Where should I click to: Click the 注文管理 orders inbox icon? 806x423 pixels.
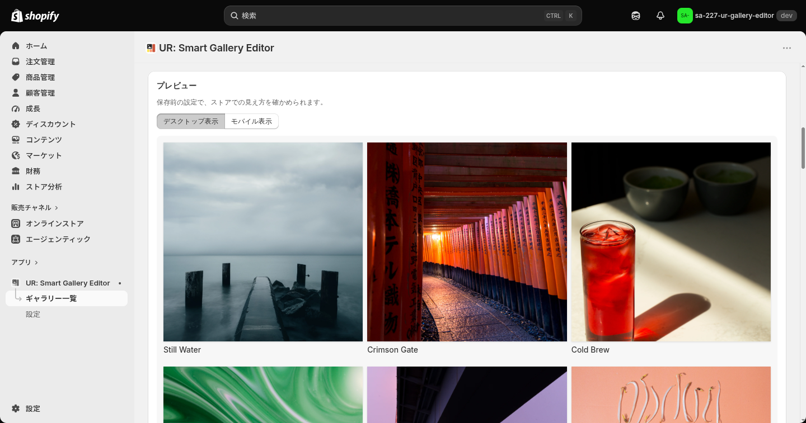coord(16,61)
